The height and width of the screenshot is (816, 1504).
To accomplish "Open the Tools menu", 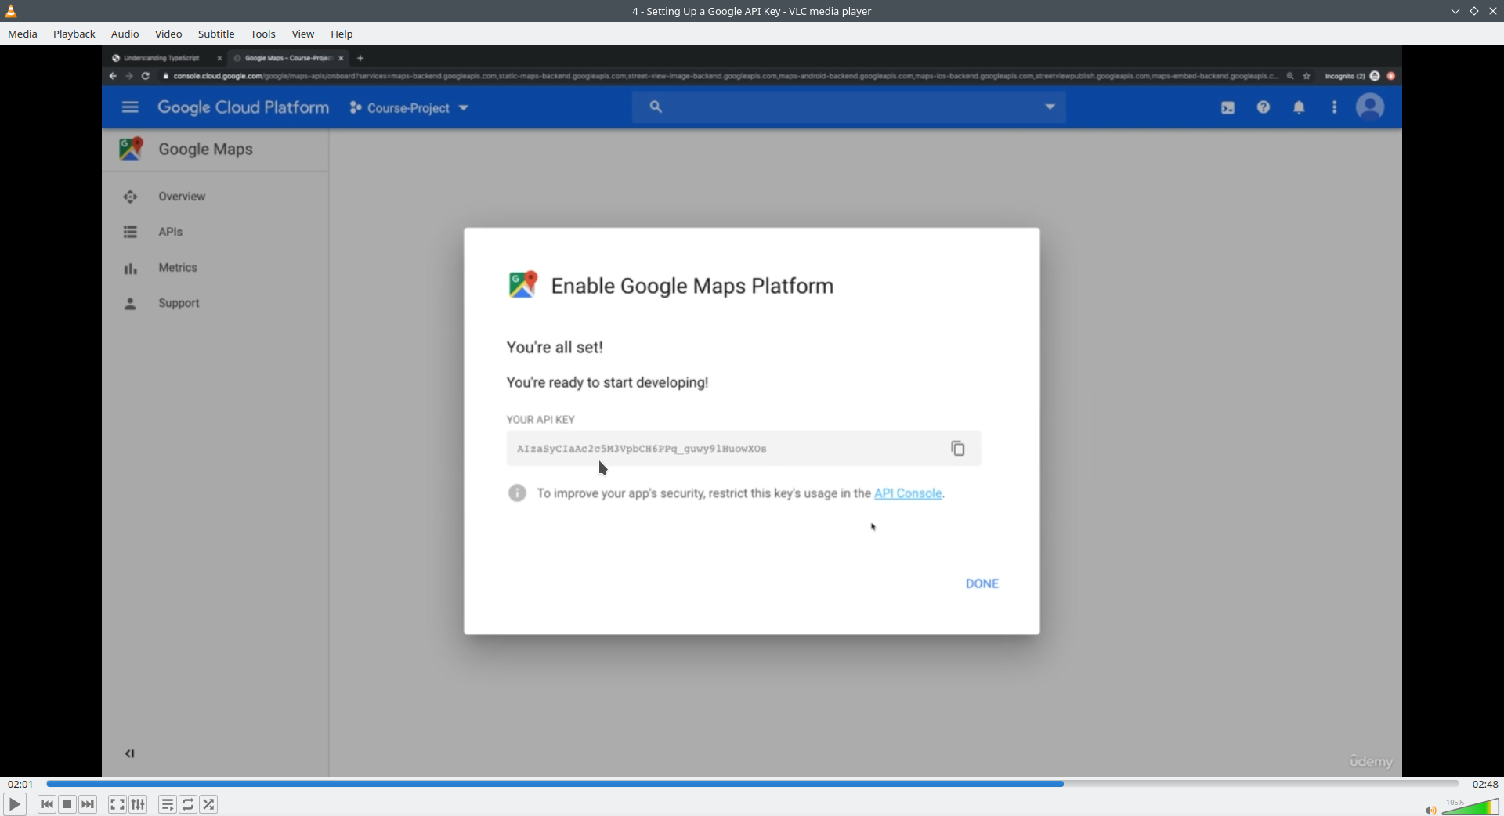I will point(263,34).
